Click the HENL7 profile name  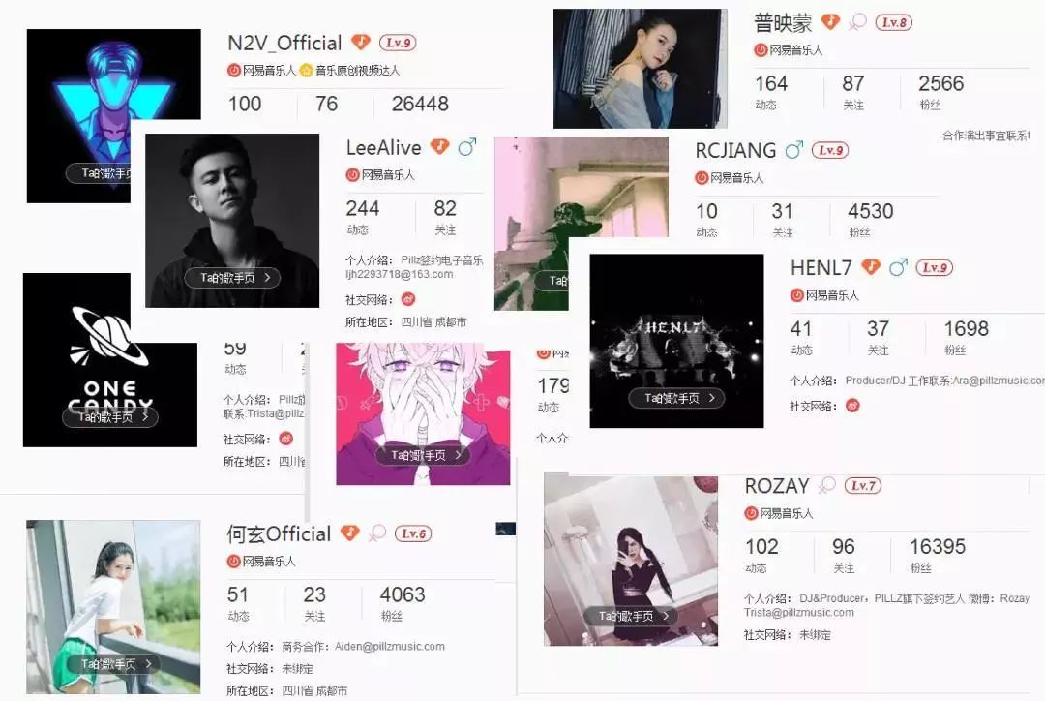pos(821,268)
